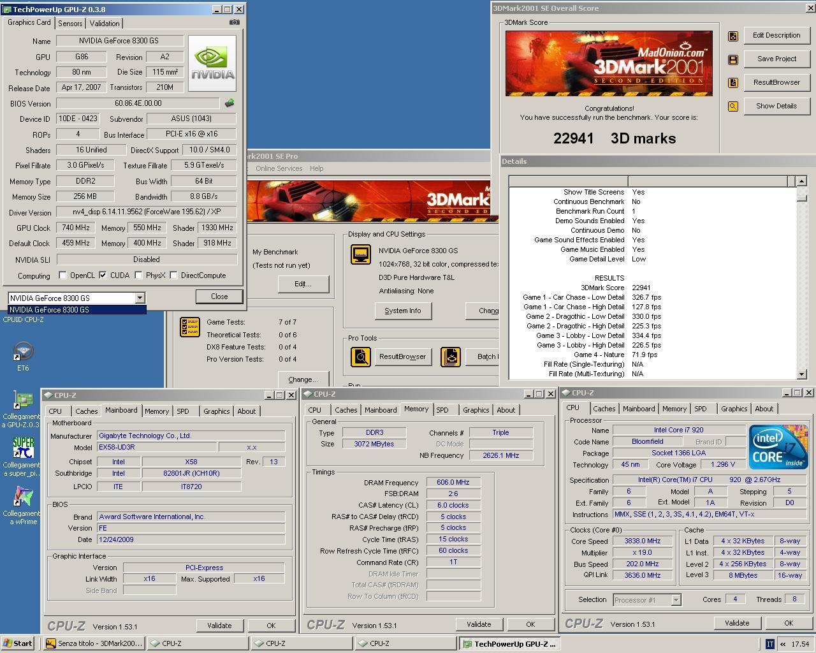Click the Italian language indicator in tray
The width and height of the screenshot is (816, 653).
click(x=769, y=644)
